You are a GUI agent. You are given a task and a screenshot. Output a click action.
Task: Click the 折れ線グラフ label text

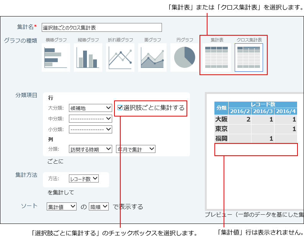[x=120, y=40]
